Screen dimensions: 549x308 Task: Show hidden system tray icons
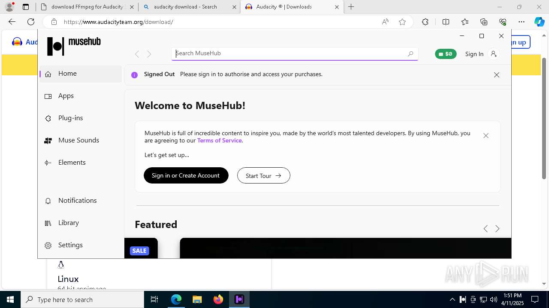pos(452,299)
